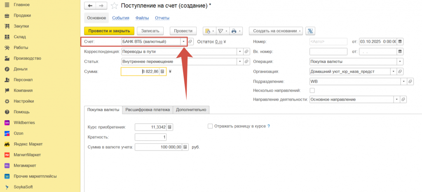The width and height of the screenshot is (422, 192).
Task: Switch to Расшифровка платежа tab
Action: [148, 110]
